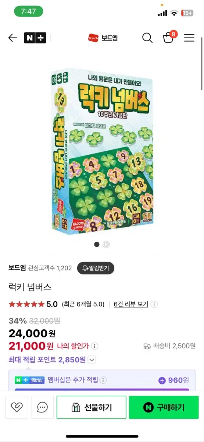Open the search magnifier icon

pyautogui.click(x=147, y=38)
